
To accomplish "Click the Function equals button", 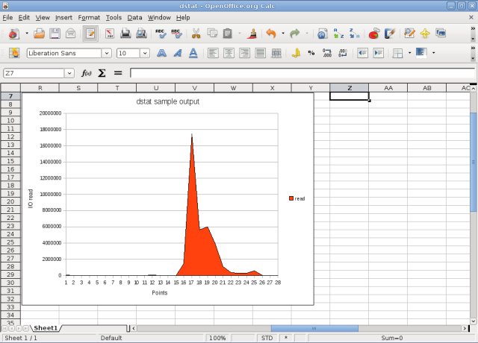I will tap(118, 73).
